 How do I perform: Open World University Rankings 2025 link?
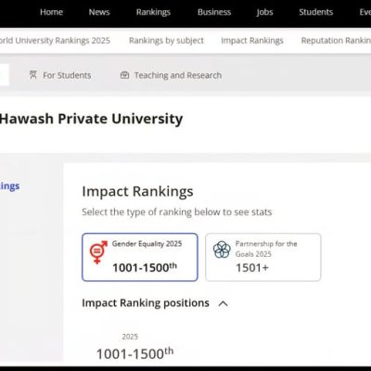[55, 41]
